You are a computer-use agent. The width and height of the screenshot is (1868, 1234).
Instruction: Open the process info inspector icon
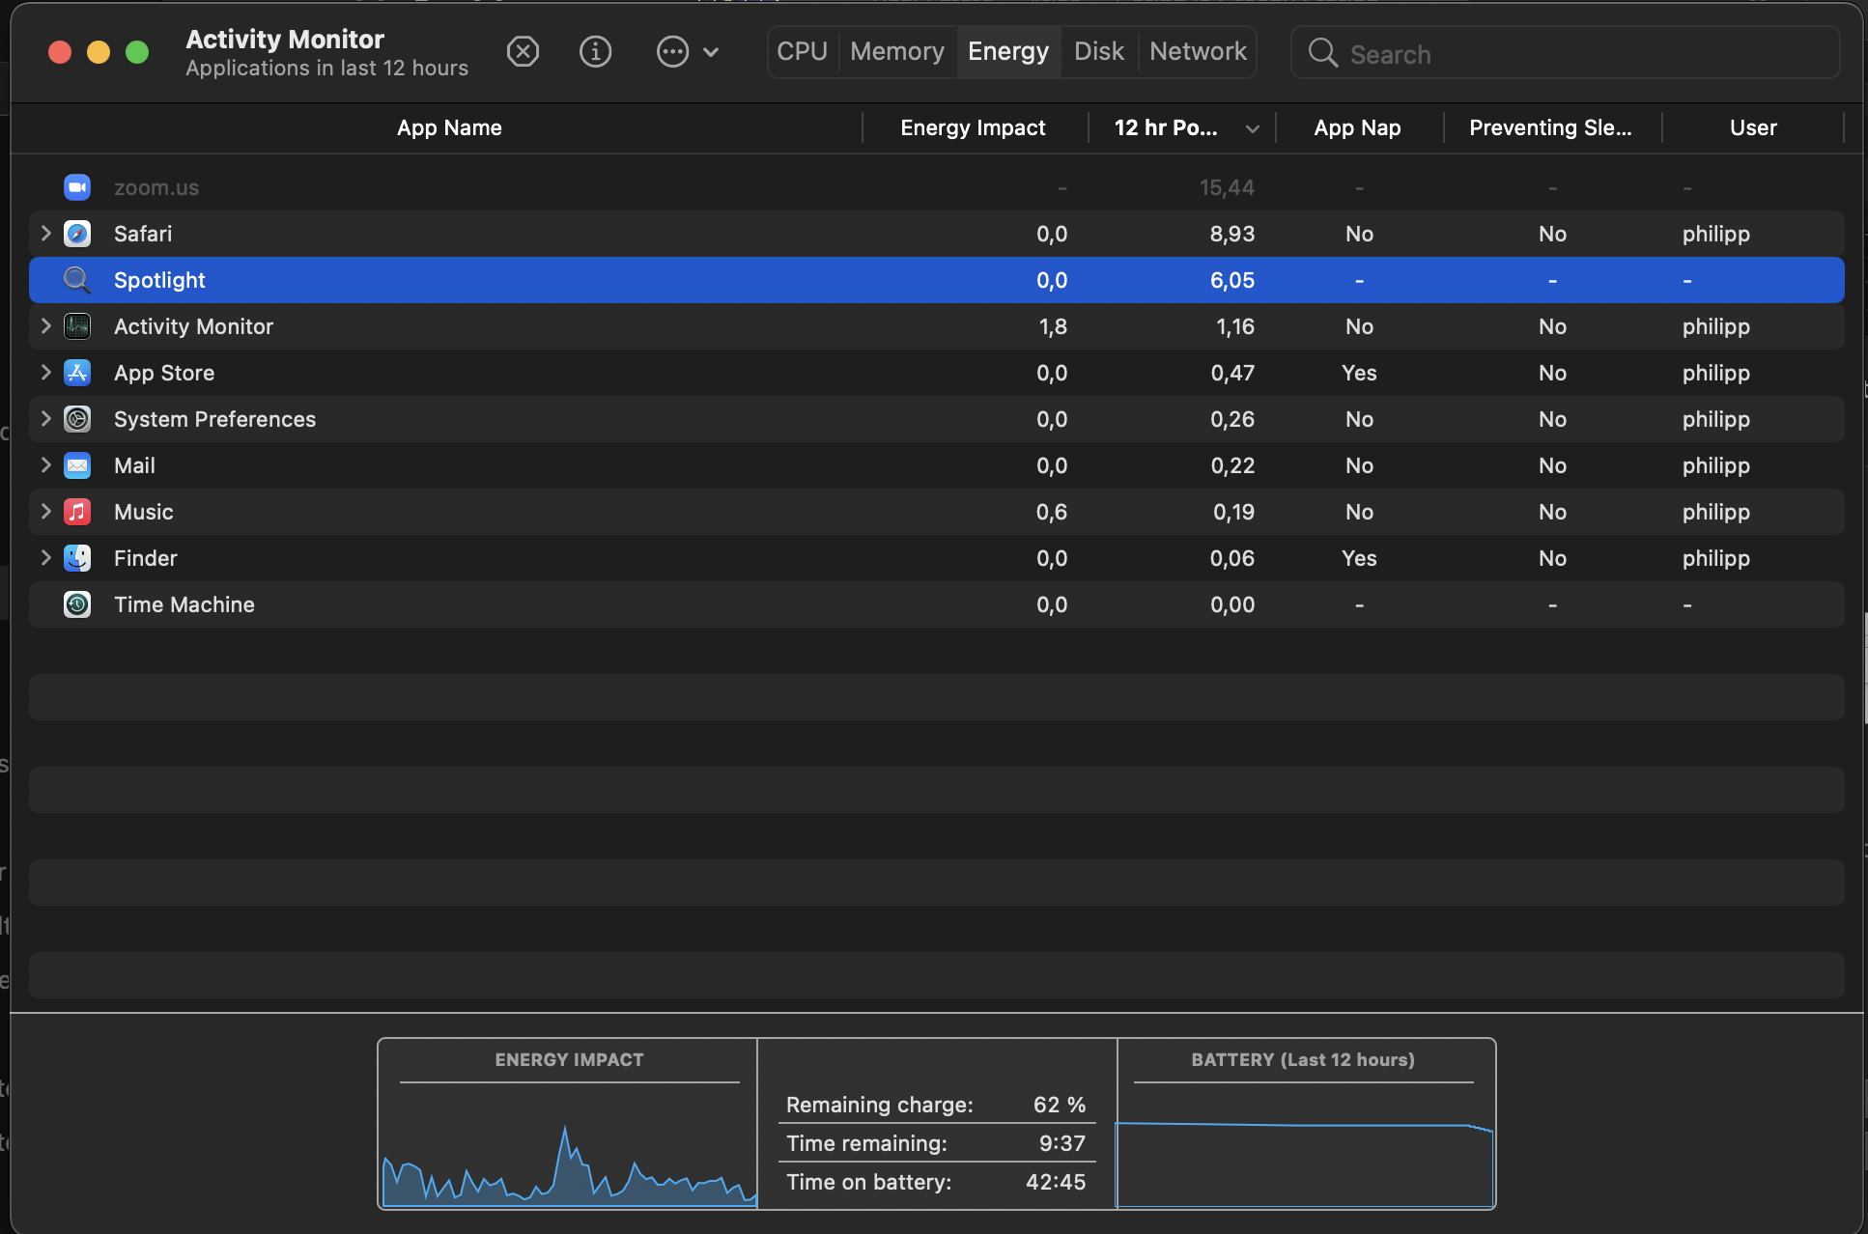tap(595, 51)
